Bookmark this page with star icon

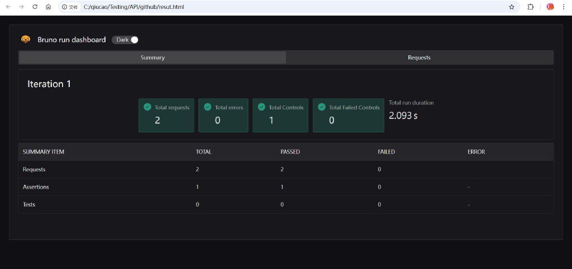[511, 7]
